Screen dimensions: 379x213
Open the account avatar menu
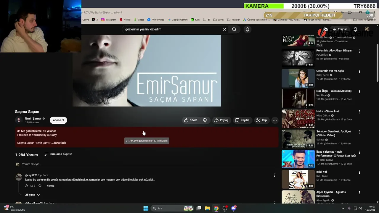coord(367,29)
